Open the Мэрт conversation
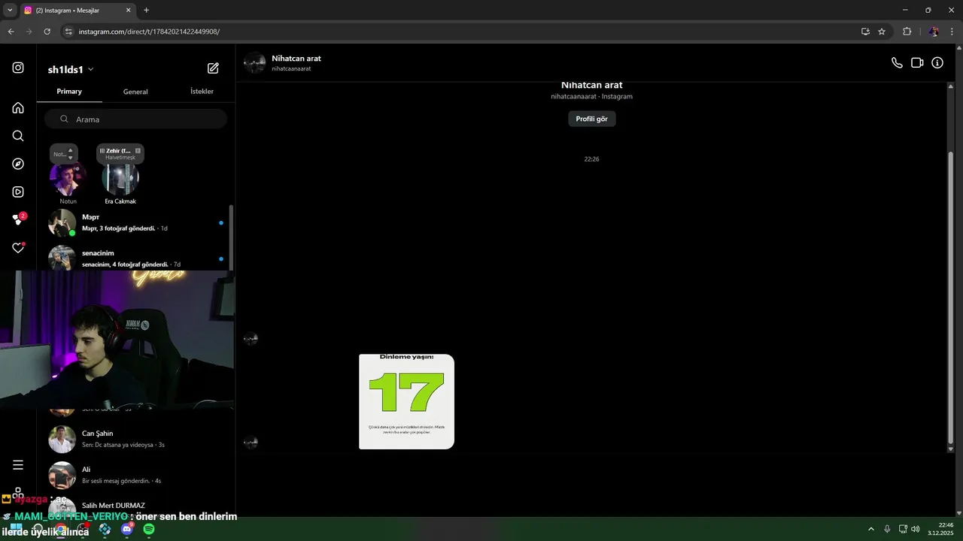963x541 pixels. (x=135, y=222)
